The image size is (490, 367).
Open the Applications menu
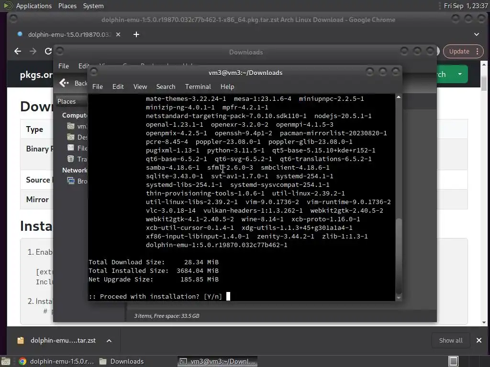click(x=34, y=6)
